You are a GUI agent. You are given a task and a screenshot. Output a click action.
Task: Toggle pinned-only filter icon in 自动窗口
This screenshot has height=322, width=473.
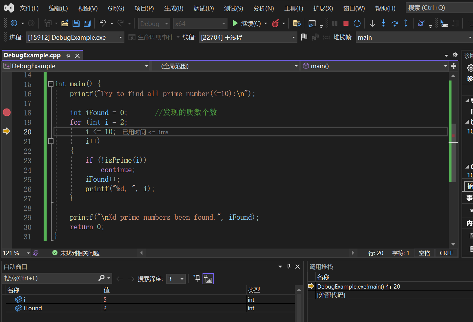pyautogui.click(x=197, y=278)
